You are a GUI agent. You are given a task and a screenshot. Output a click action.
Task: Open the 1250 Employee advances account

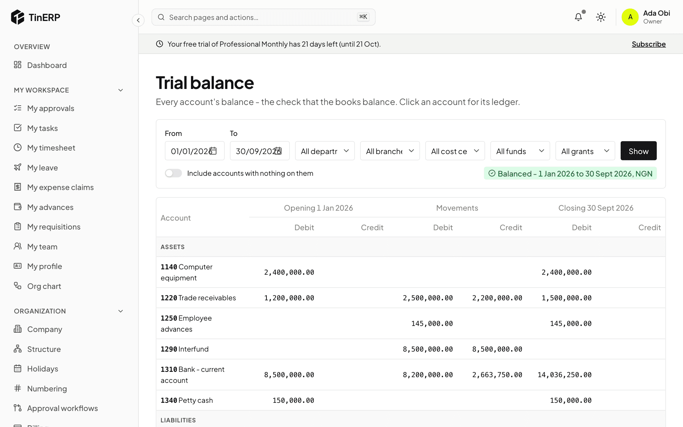[186, 323]
